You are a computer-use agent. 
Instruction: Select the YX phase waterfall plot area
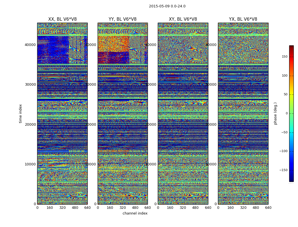tap(243, 113)
